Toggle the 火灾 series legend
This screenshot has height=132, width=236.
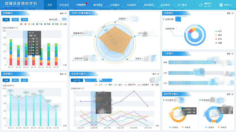99,85
